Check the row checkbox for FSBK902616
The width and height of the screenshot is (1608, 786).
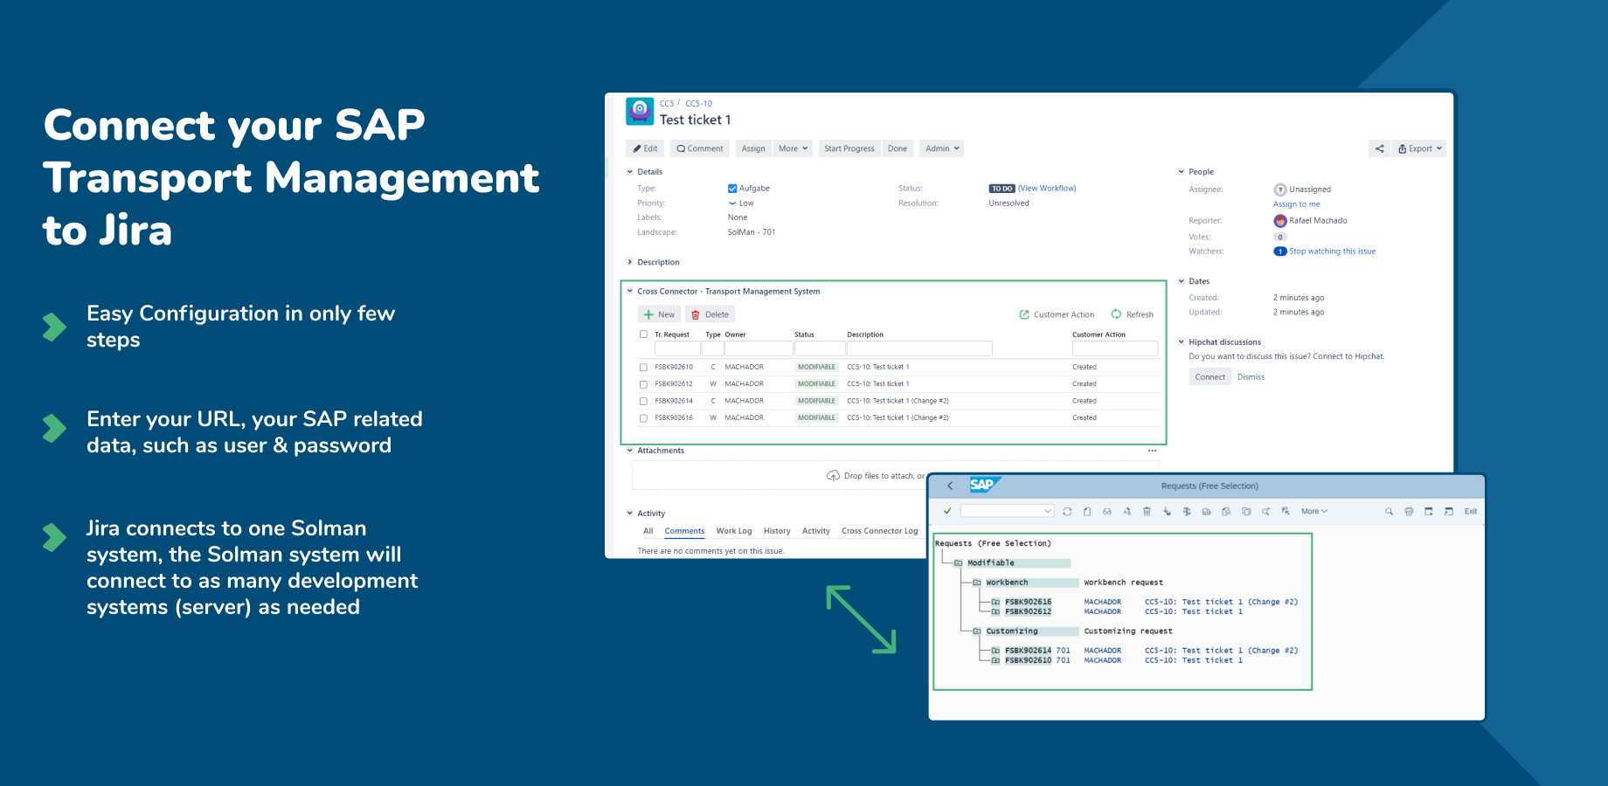[x=643, y=418]
